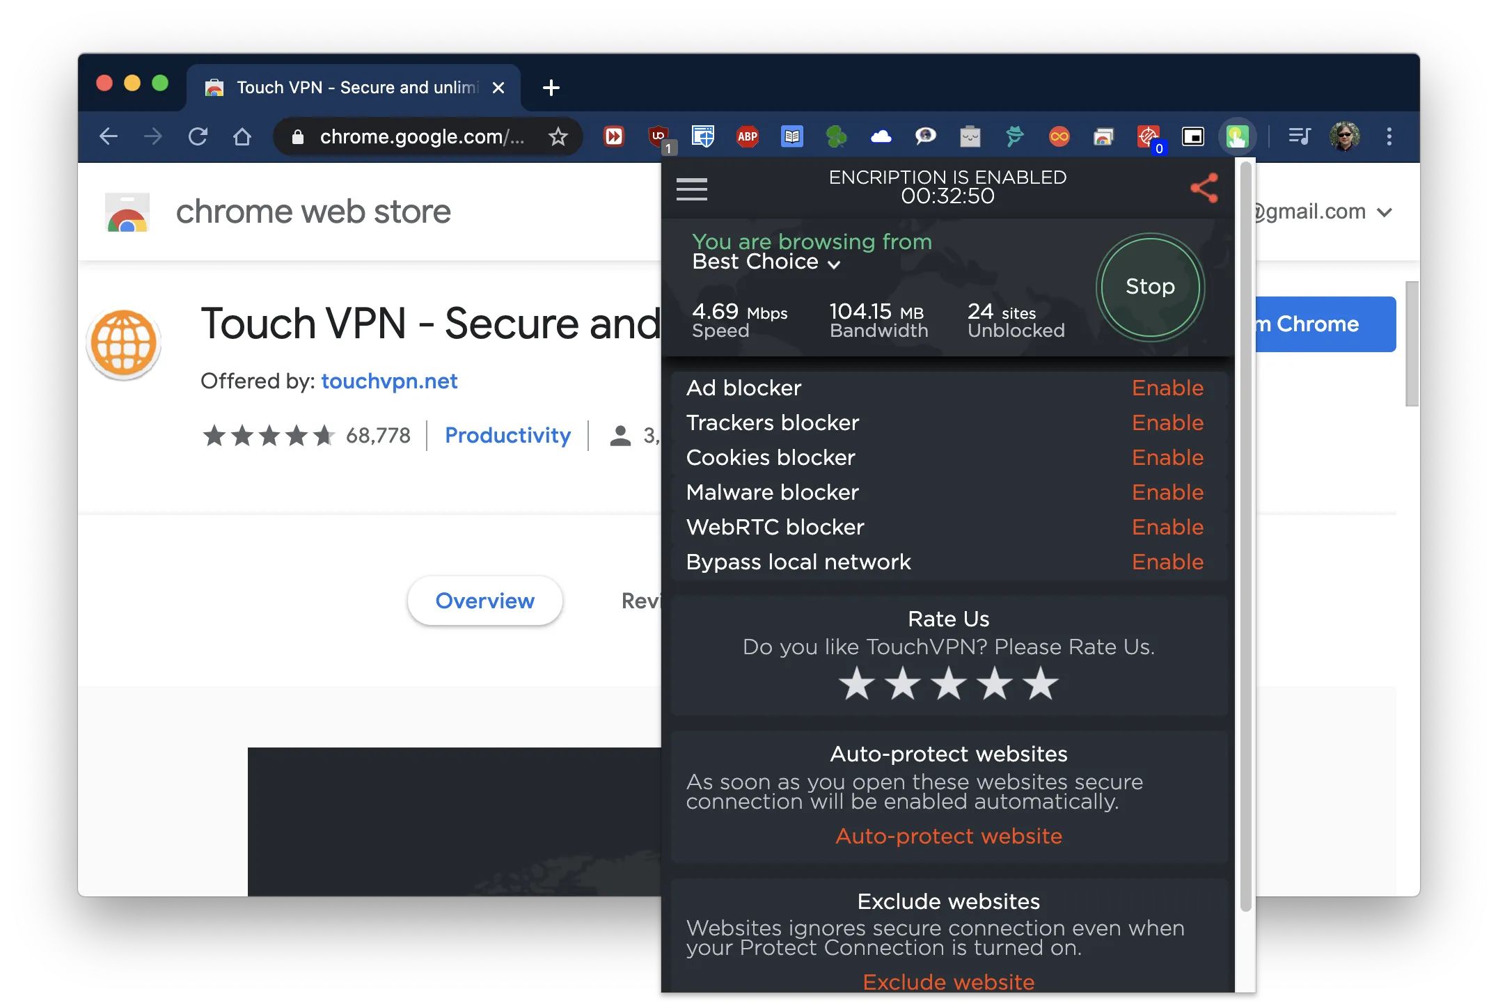Click the red fast-forward extension icon
The image size is (1498, 1005).
tap(614, 136)
